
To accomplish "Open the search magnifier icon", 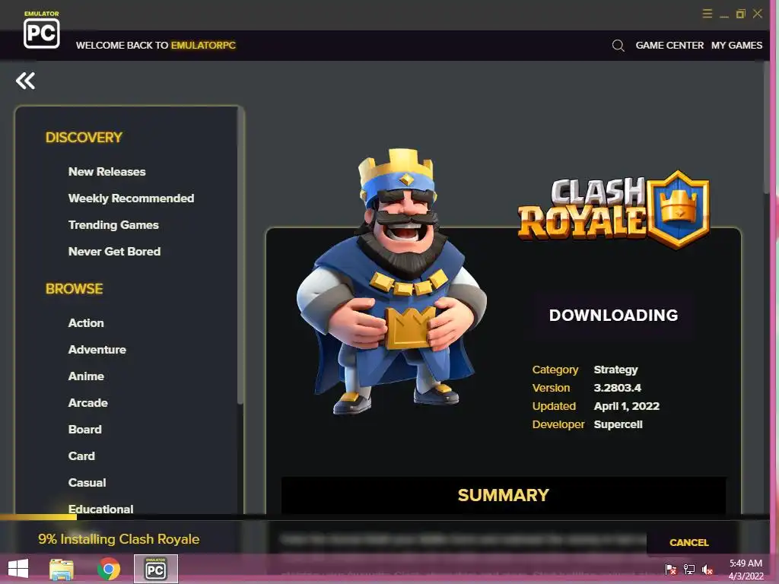I will (x=618, y=46).
